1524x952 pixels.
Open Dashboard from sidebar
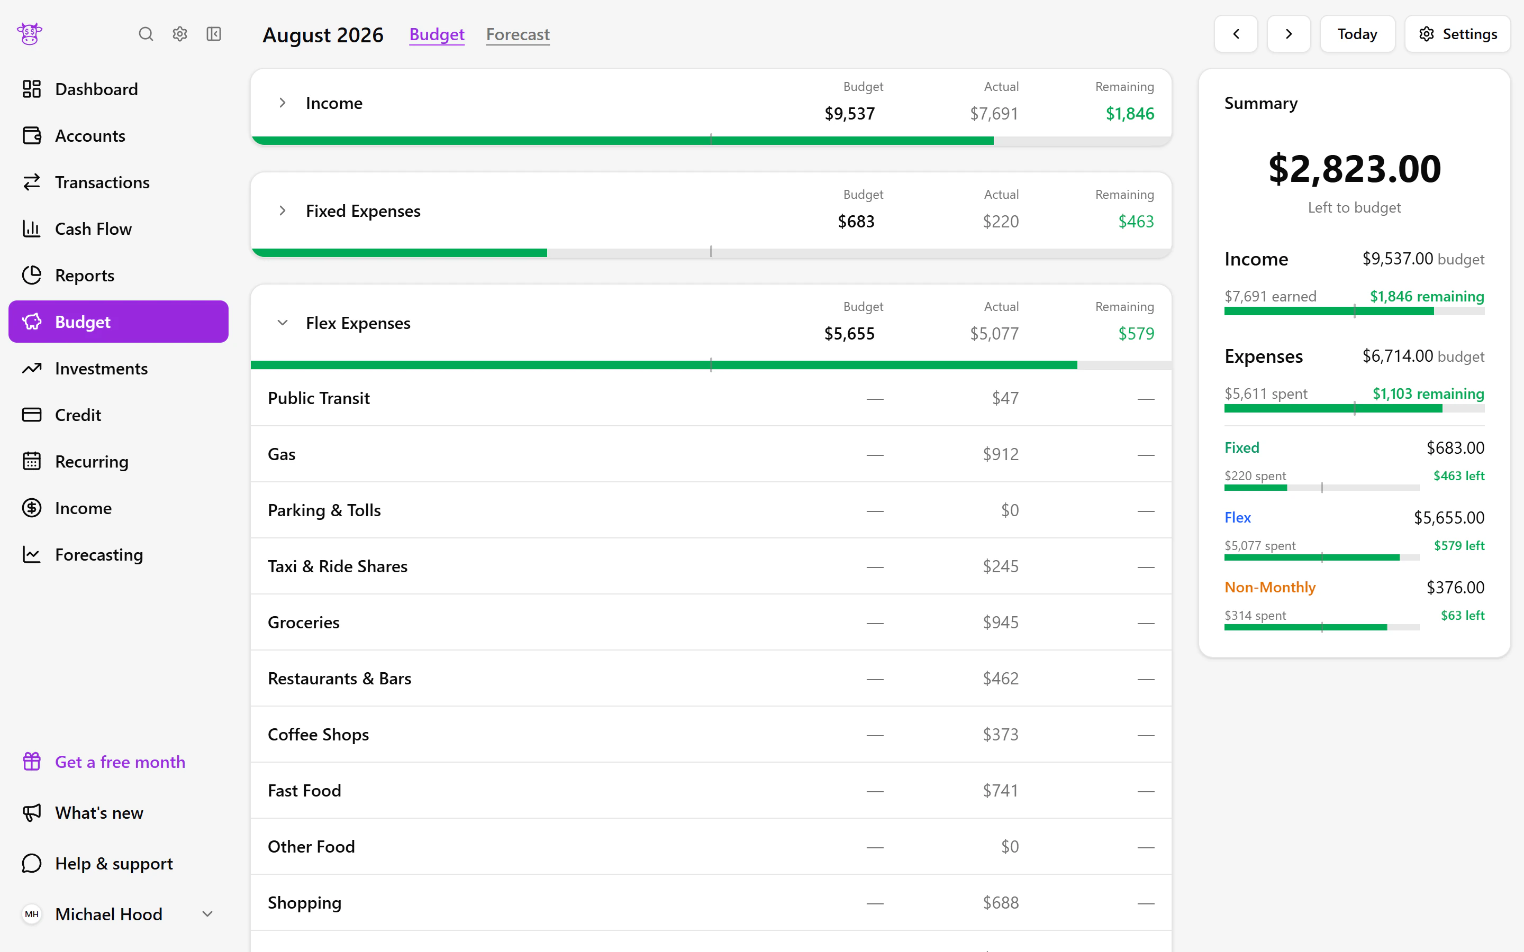pos(119,89)
